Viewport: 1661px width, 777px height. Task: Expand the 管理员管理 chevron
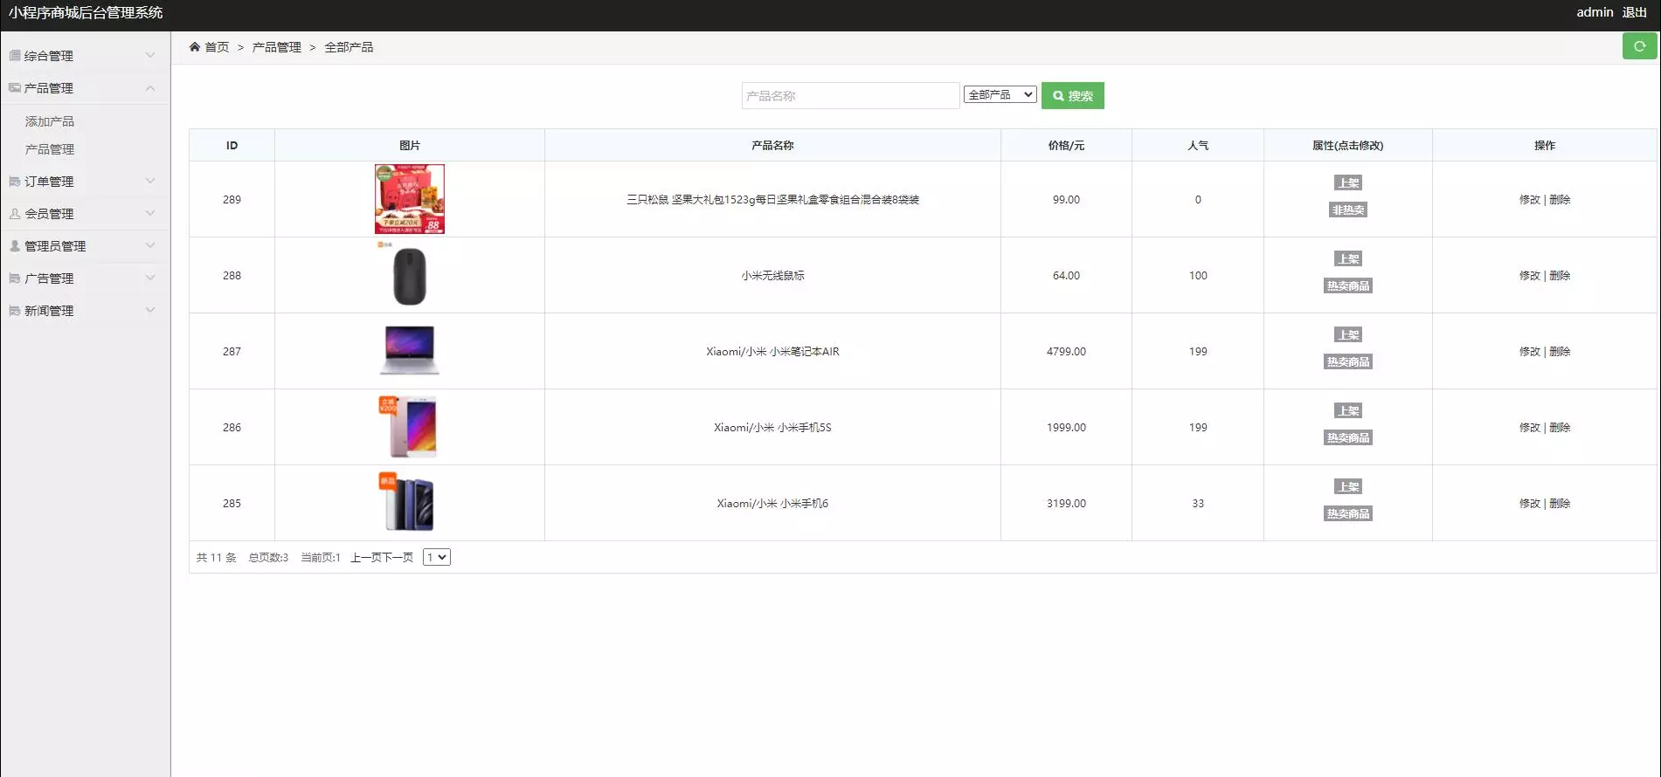(150, 245)
